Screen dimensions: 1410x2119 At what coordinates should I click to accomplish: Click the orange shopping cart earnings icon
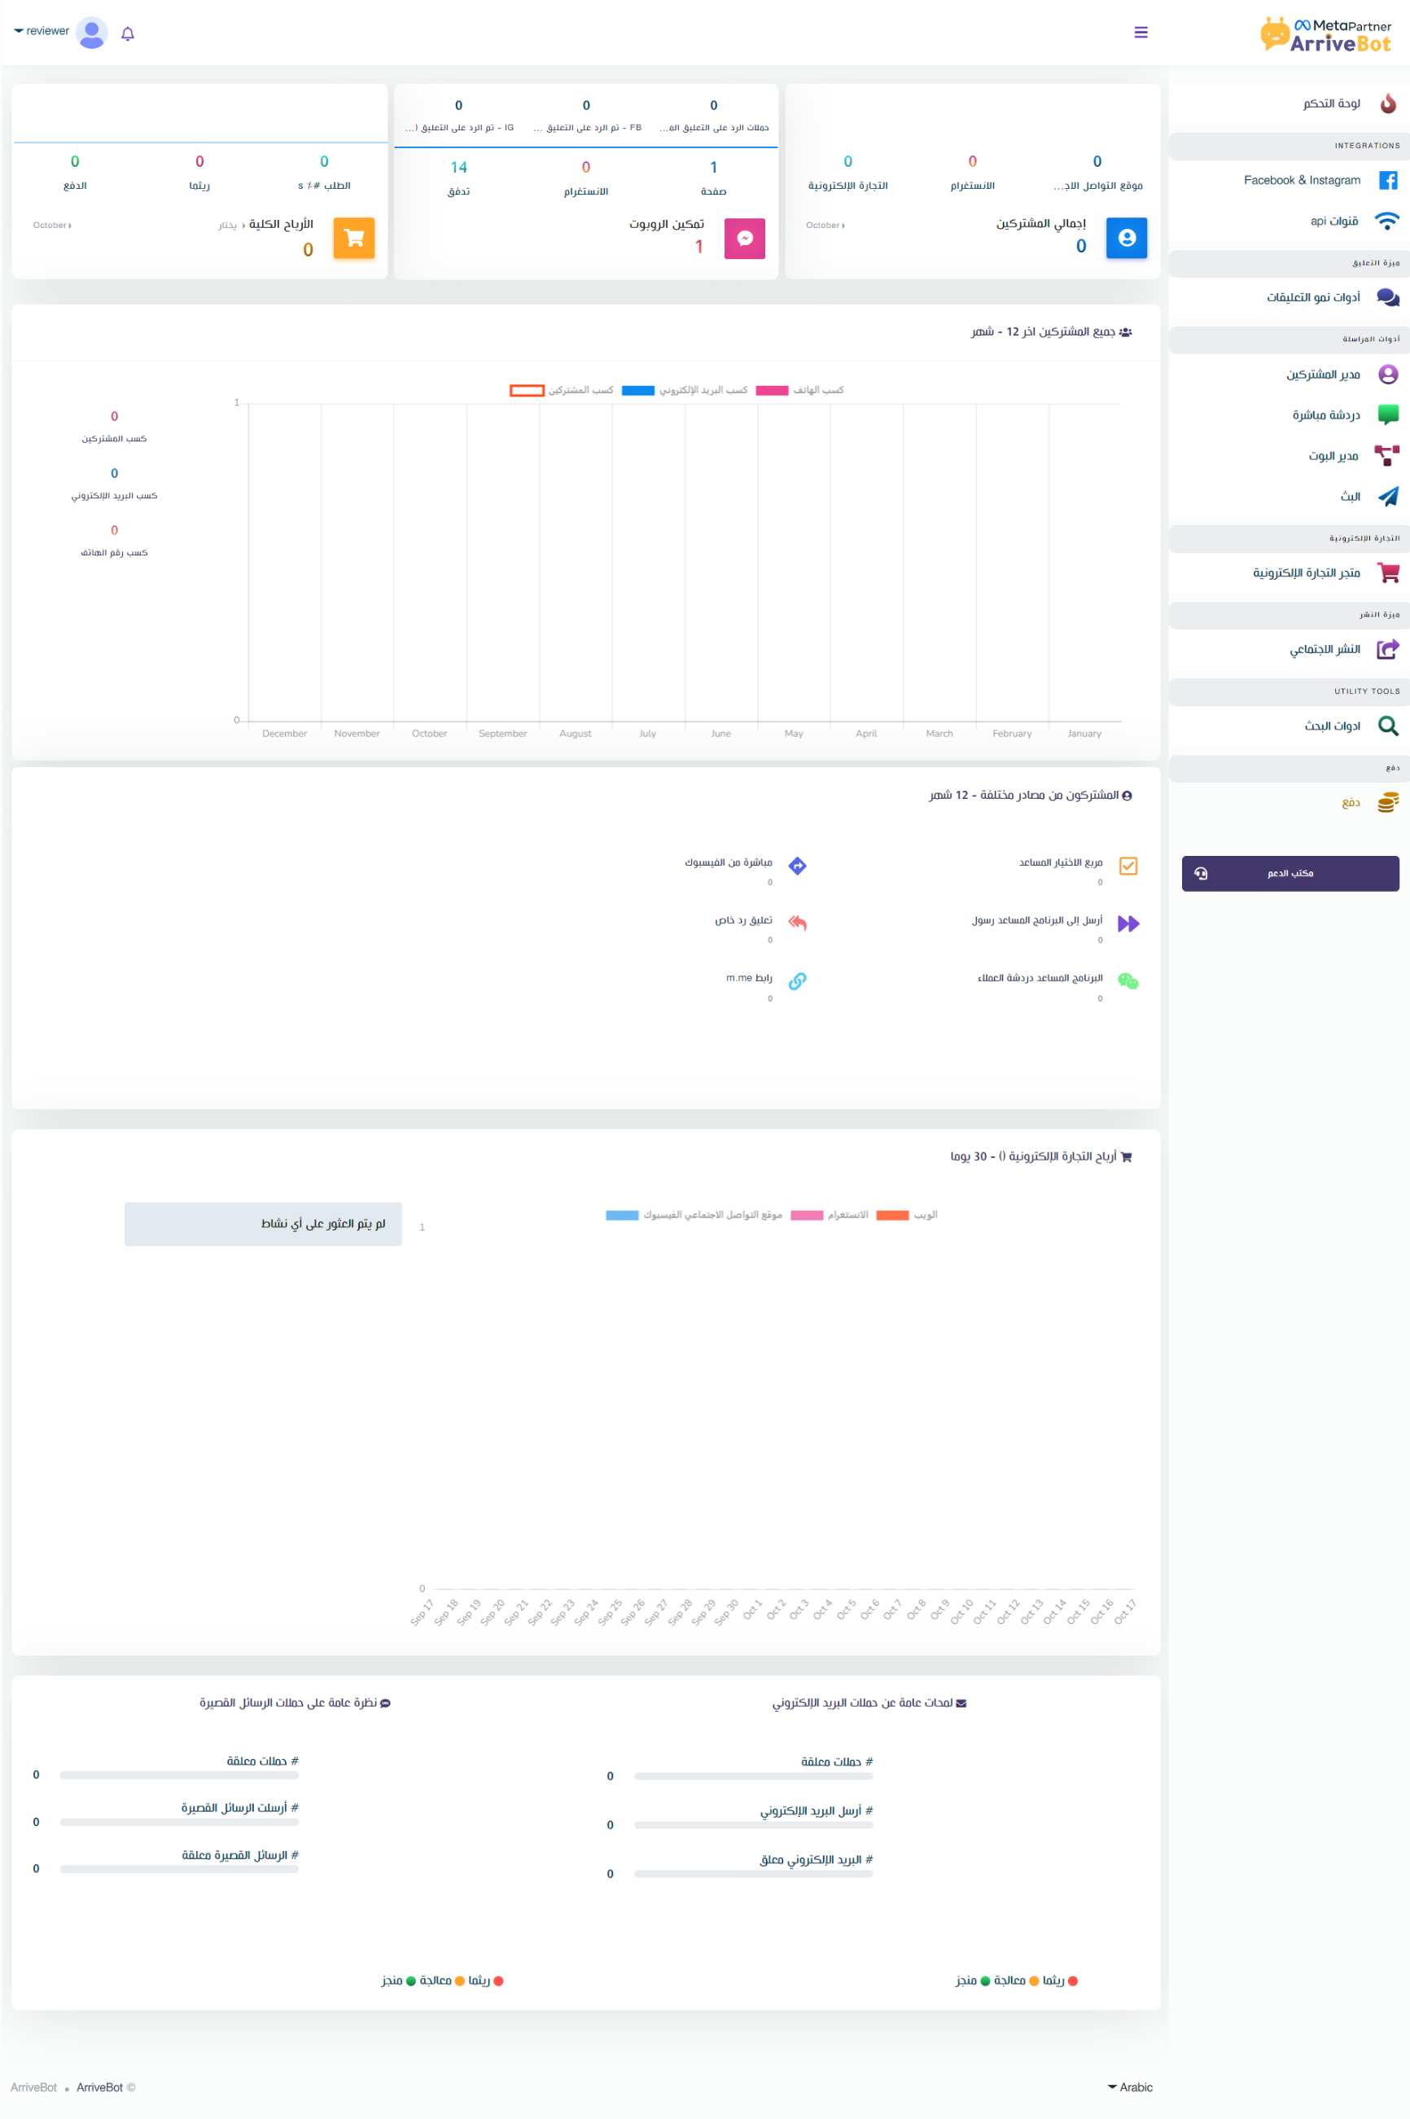353,239
